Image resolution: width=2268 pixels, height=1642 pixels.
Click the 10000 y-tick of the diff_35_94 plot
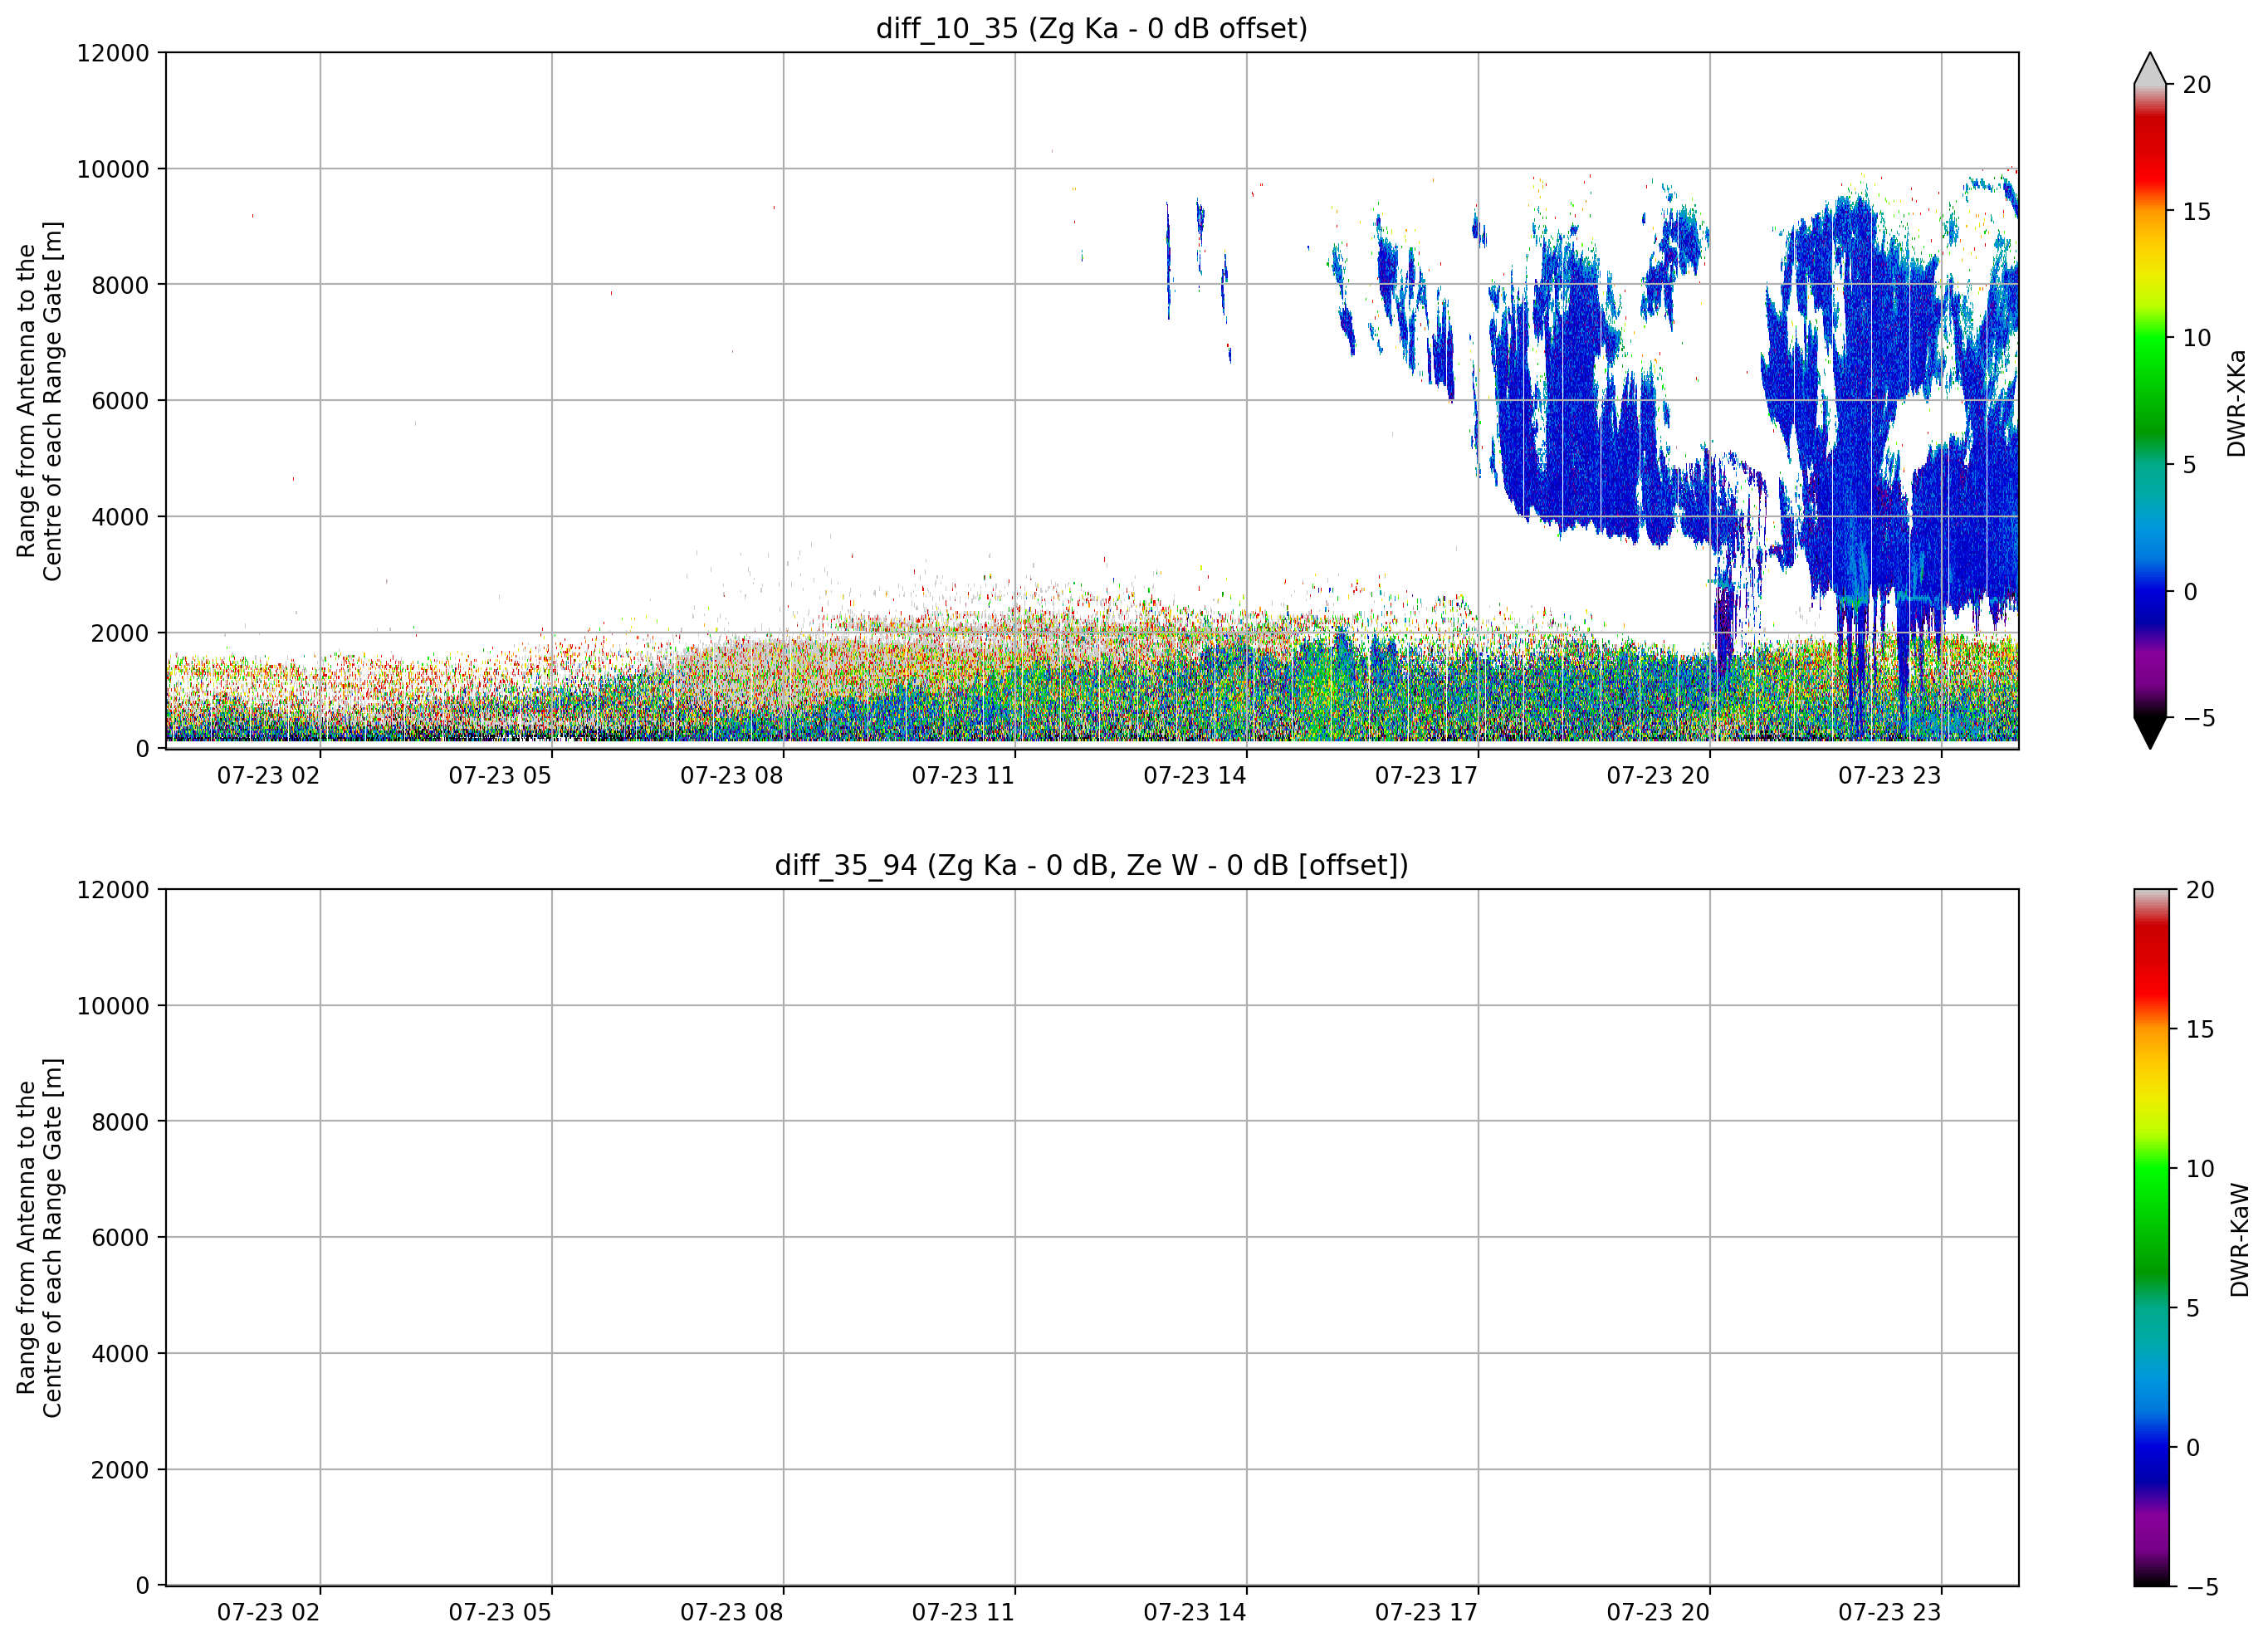pos(113,1006)
